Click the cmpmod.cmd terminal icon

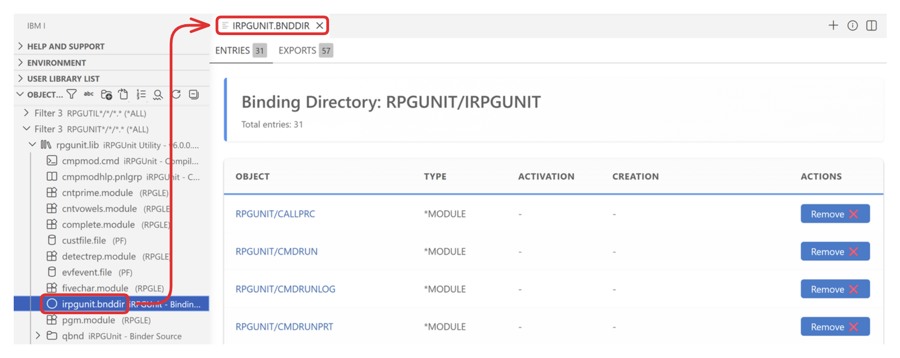52,161
